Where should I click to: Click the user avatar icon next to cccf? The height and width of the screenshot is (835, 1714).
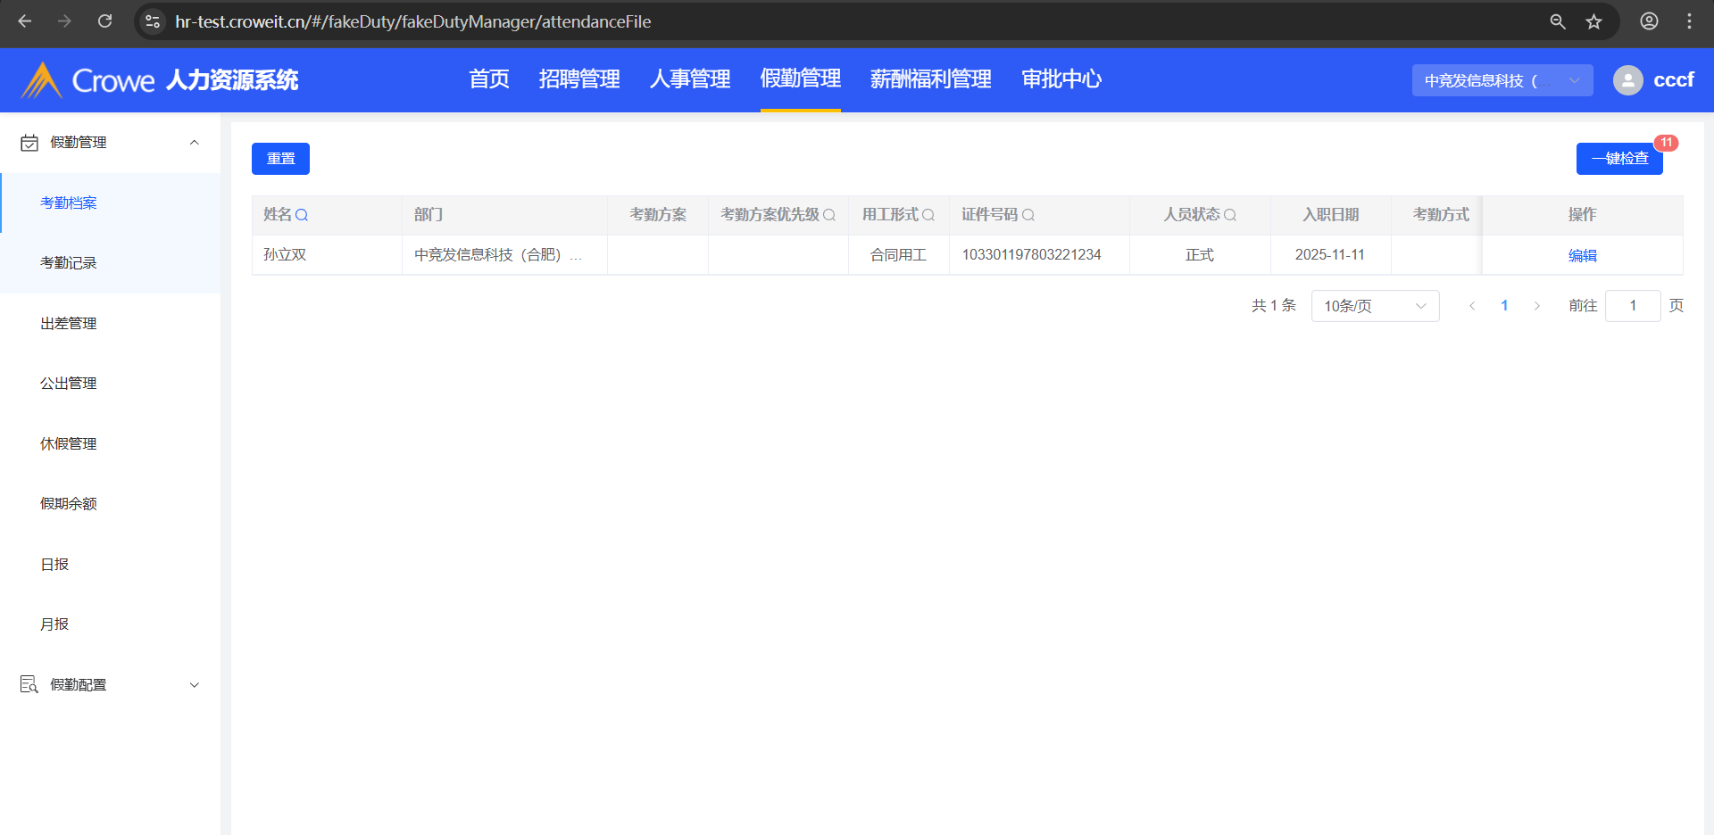1627,80
